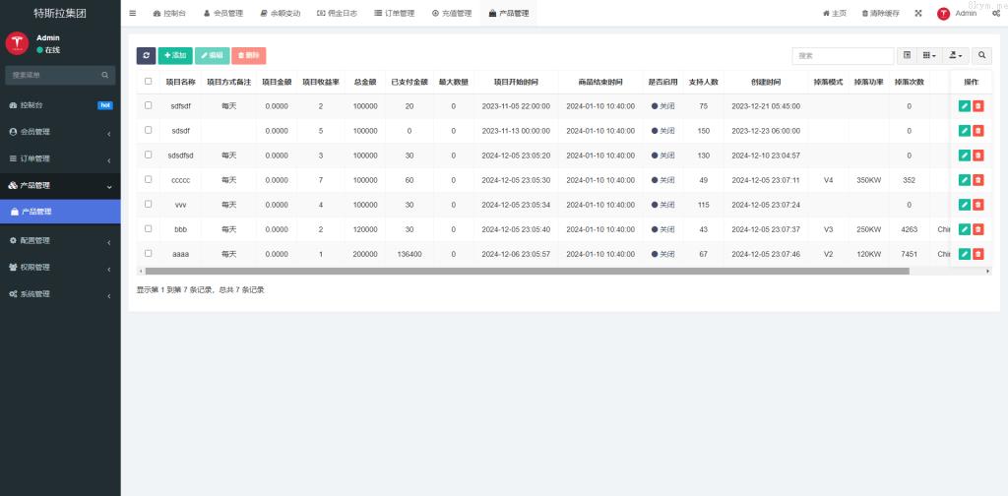
Task: Click the fullscreen icon in top bar
Action: click(x=918, y=14)
